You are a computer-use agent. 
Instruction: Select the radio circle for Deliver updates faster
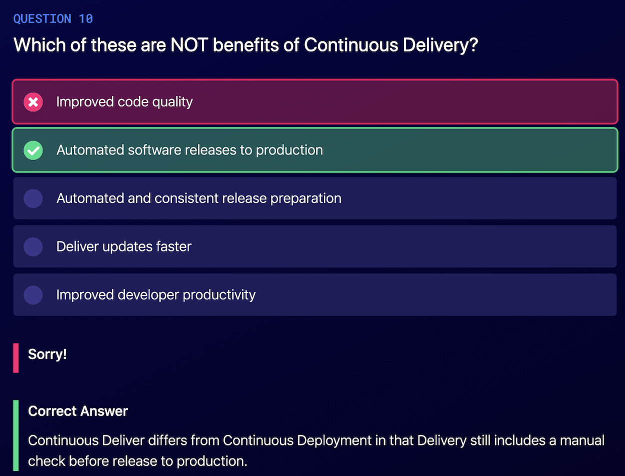(x=33, y=246)
